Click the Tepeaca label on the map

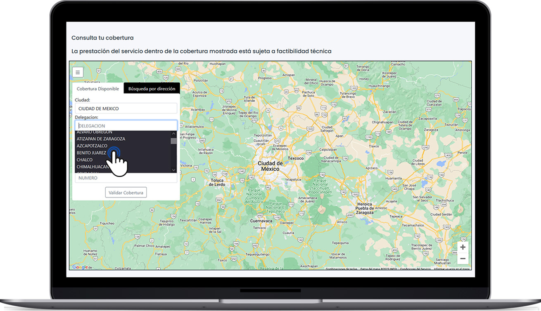[396, 216]
